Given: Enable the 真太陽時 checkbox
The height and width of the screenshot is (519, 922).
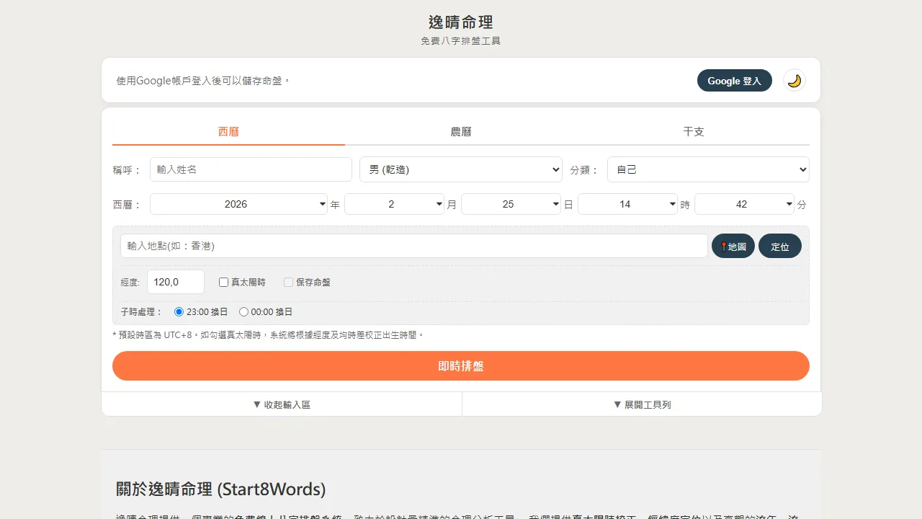Looking at the screenshot, I should [223, 282].
